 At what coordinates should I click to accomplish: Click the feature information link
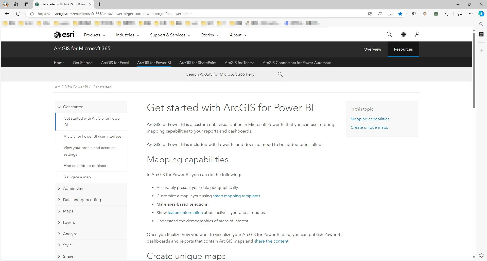click(x=185, y=212)
